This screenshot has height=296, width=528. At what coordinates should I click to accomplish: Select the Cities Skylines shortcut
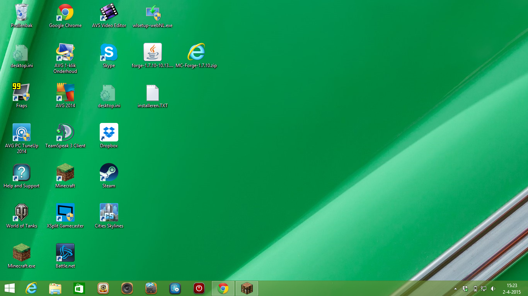click(x=109, y=216)
